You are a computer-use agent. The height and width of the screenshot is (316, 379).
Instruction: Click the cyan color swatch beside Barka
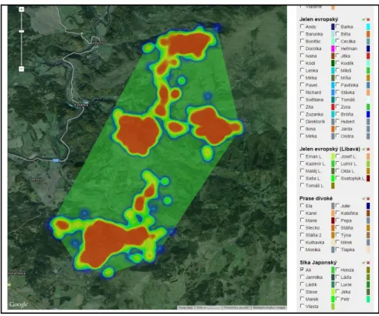[x=368, y=27]
